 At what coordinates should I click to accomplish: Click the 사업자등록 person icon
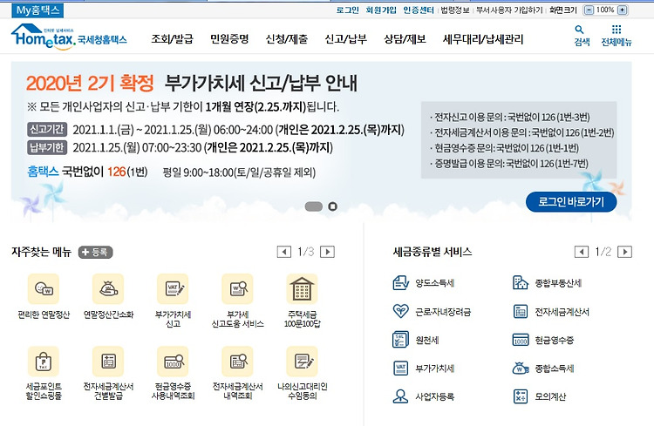pyautogui.click(x=401, y=396)
